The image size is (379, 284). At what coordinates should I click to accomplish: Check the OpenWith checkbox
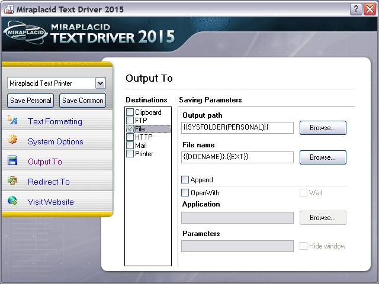185,193
